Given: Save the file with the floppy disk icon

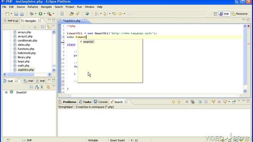Looking at the screenshot, I should (x=16, y=14).
